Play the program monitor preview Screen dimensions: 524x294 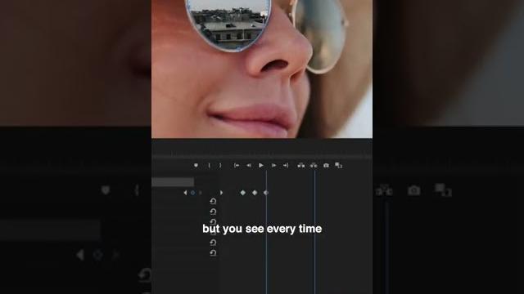point(261,165)
